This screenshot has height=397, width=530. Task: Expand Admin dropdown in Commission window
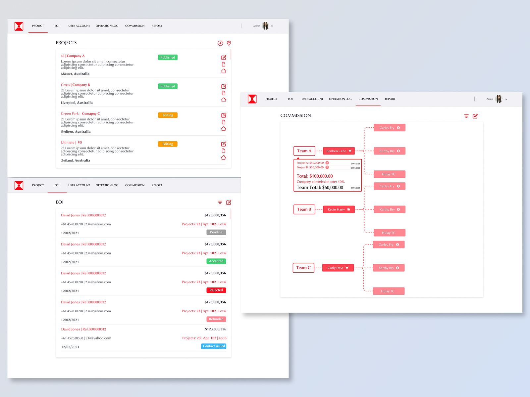(x=506, y=99)
